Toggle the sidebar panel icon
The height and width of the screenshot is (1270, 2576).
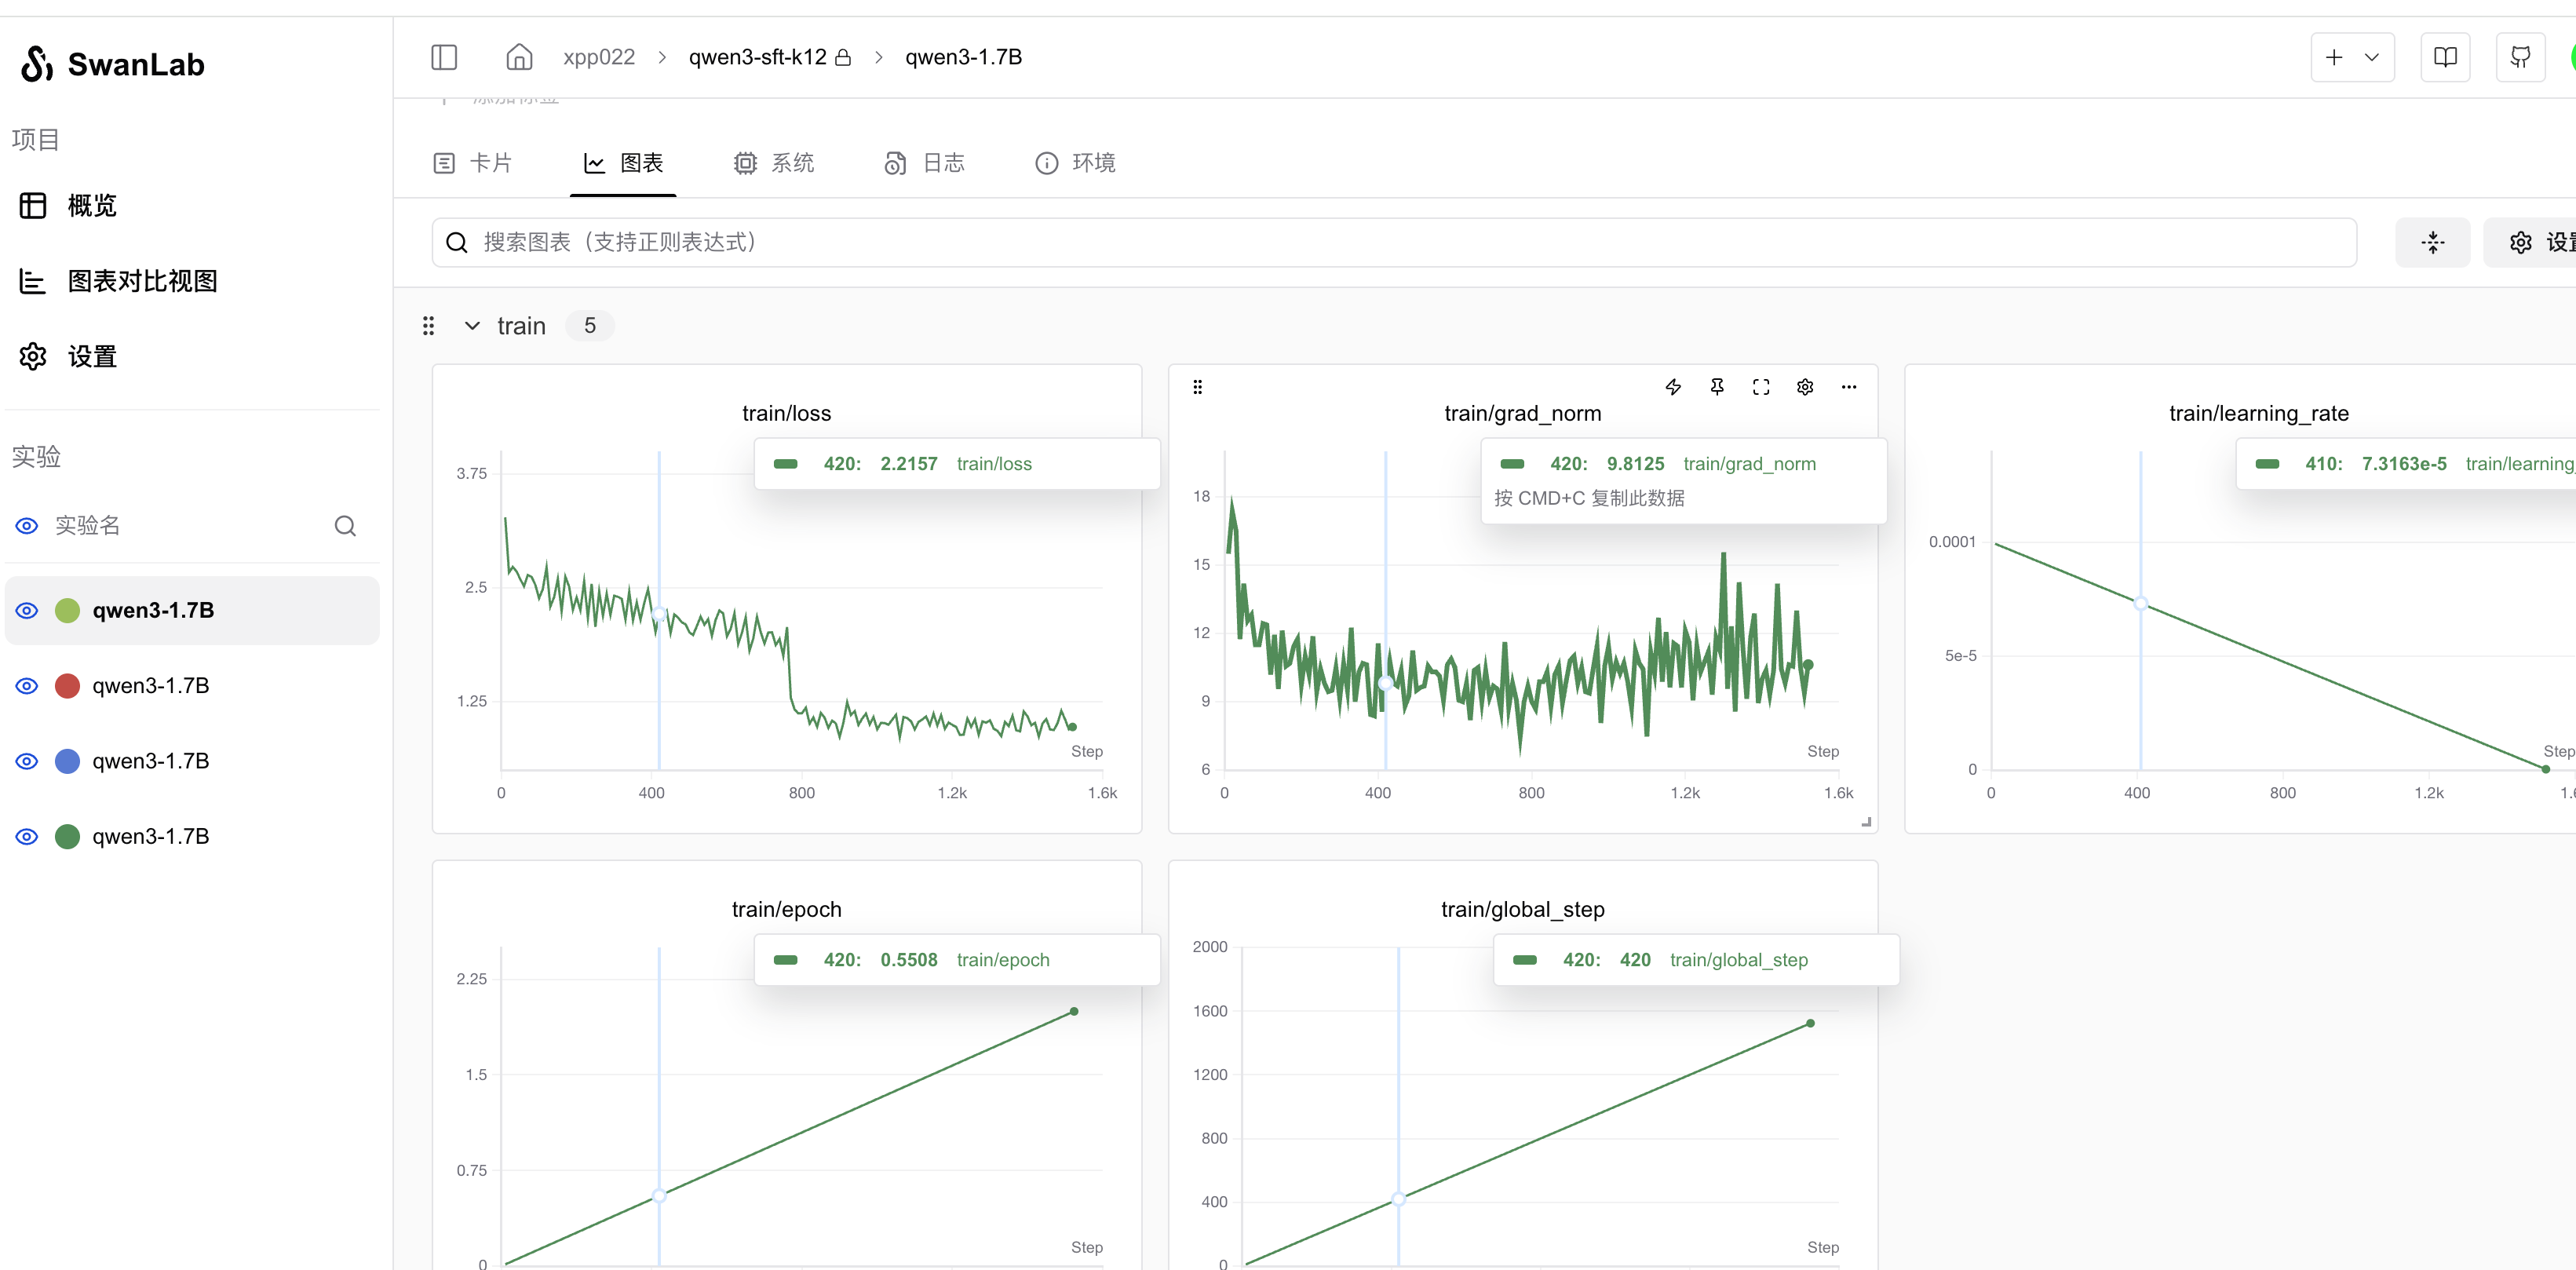click(x=444, y=57)
